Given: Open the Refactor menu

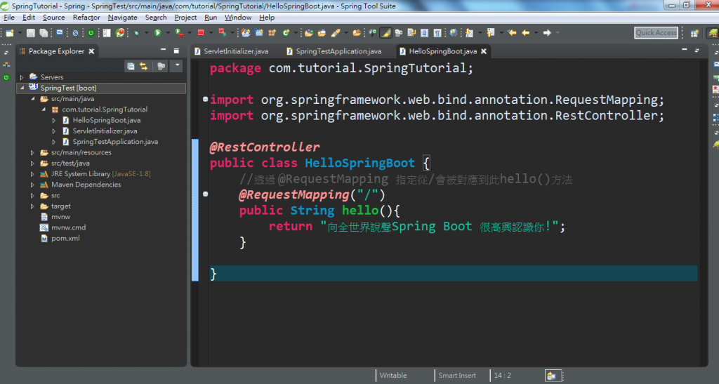Looking at the screenshot, I should [x=86, y=18].
